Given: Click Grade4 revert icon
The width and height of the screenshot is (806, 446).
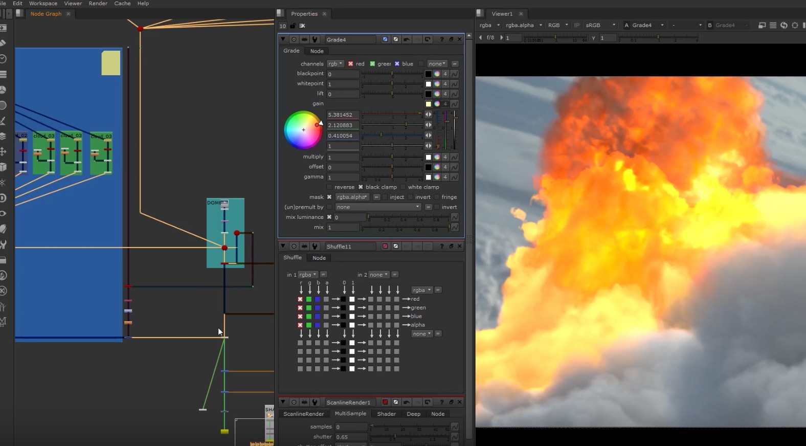Looking at the screenshot, I should coord(428,39).
